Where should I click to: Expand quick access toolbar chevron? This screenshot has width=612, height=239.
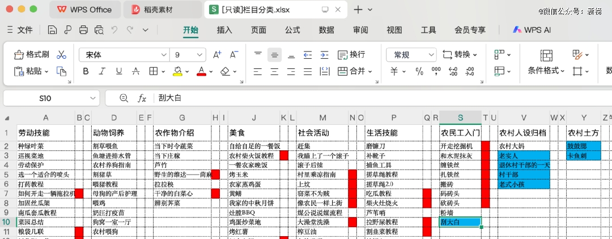tap(146, 30)
